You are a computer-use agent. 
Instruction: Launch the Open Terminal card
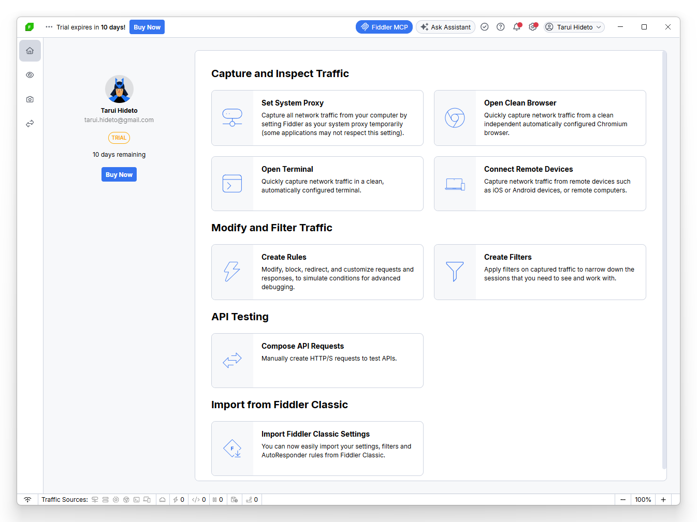pyautogui.click(x=317, y=184)
